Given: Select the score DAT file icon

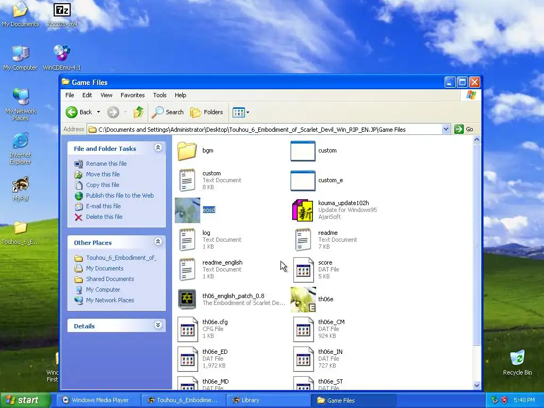Looking at the screenshot, I should (x=303, y=269).
